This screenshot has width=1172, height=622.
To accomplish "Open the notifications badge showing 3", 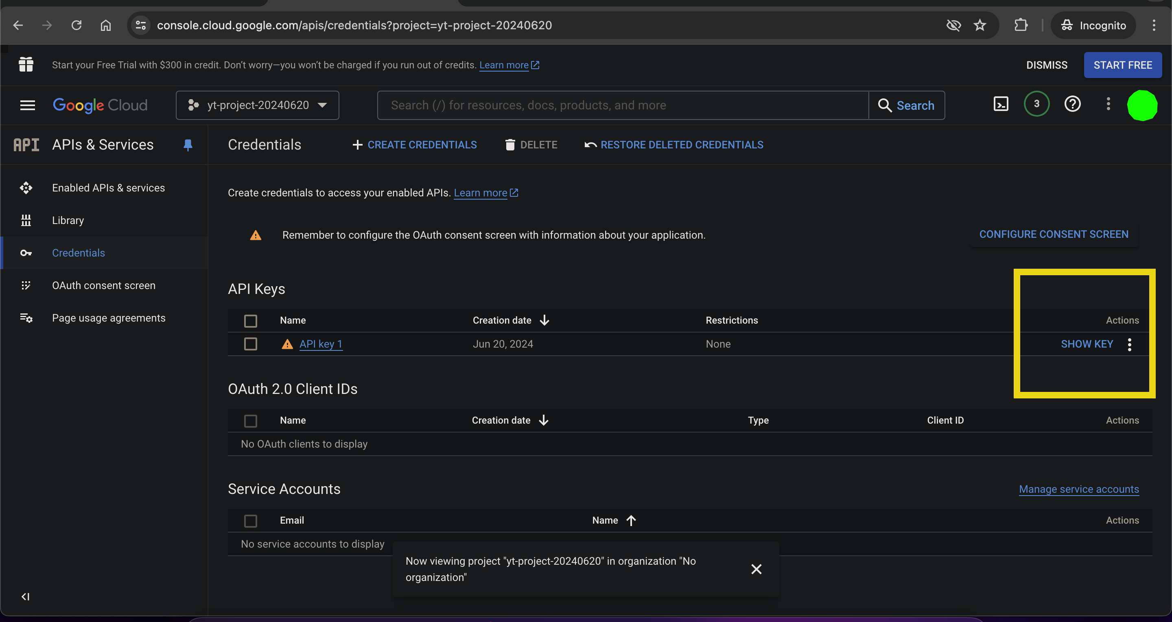I will tap(1036, 104).
